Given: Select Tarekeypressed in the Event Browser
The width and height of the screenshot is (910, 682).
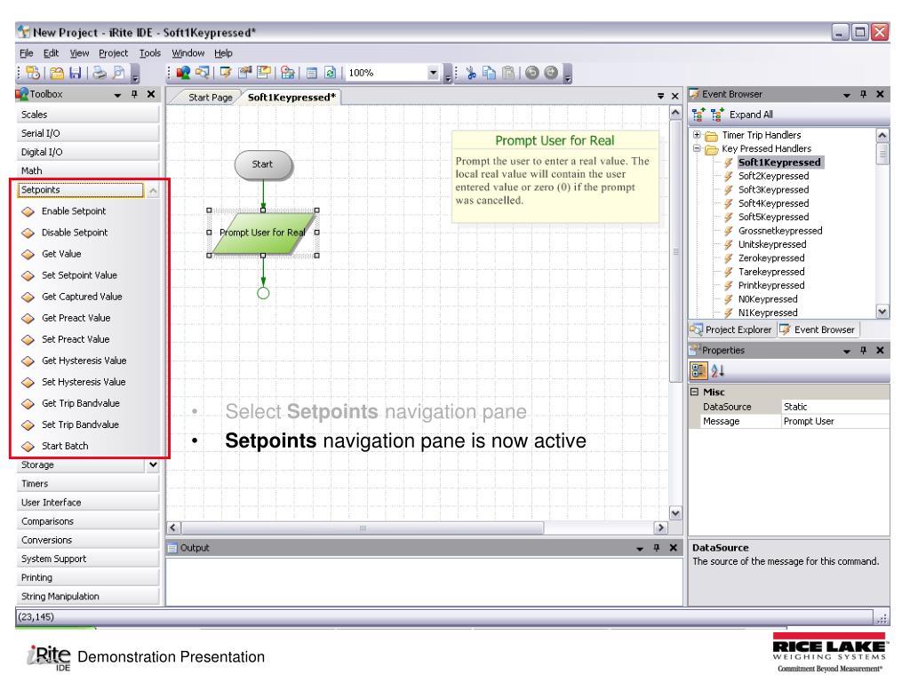Looking at the screenshot, I should pos(771,272).
